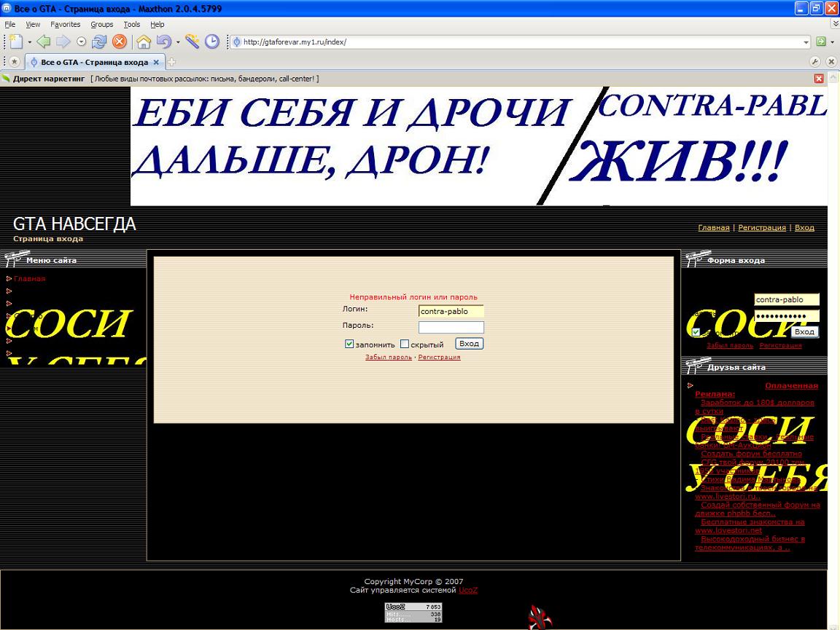This screenshot has width=840, height=630.
Task: Open the Favorites menu
Action: pos(65,24)
